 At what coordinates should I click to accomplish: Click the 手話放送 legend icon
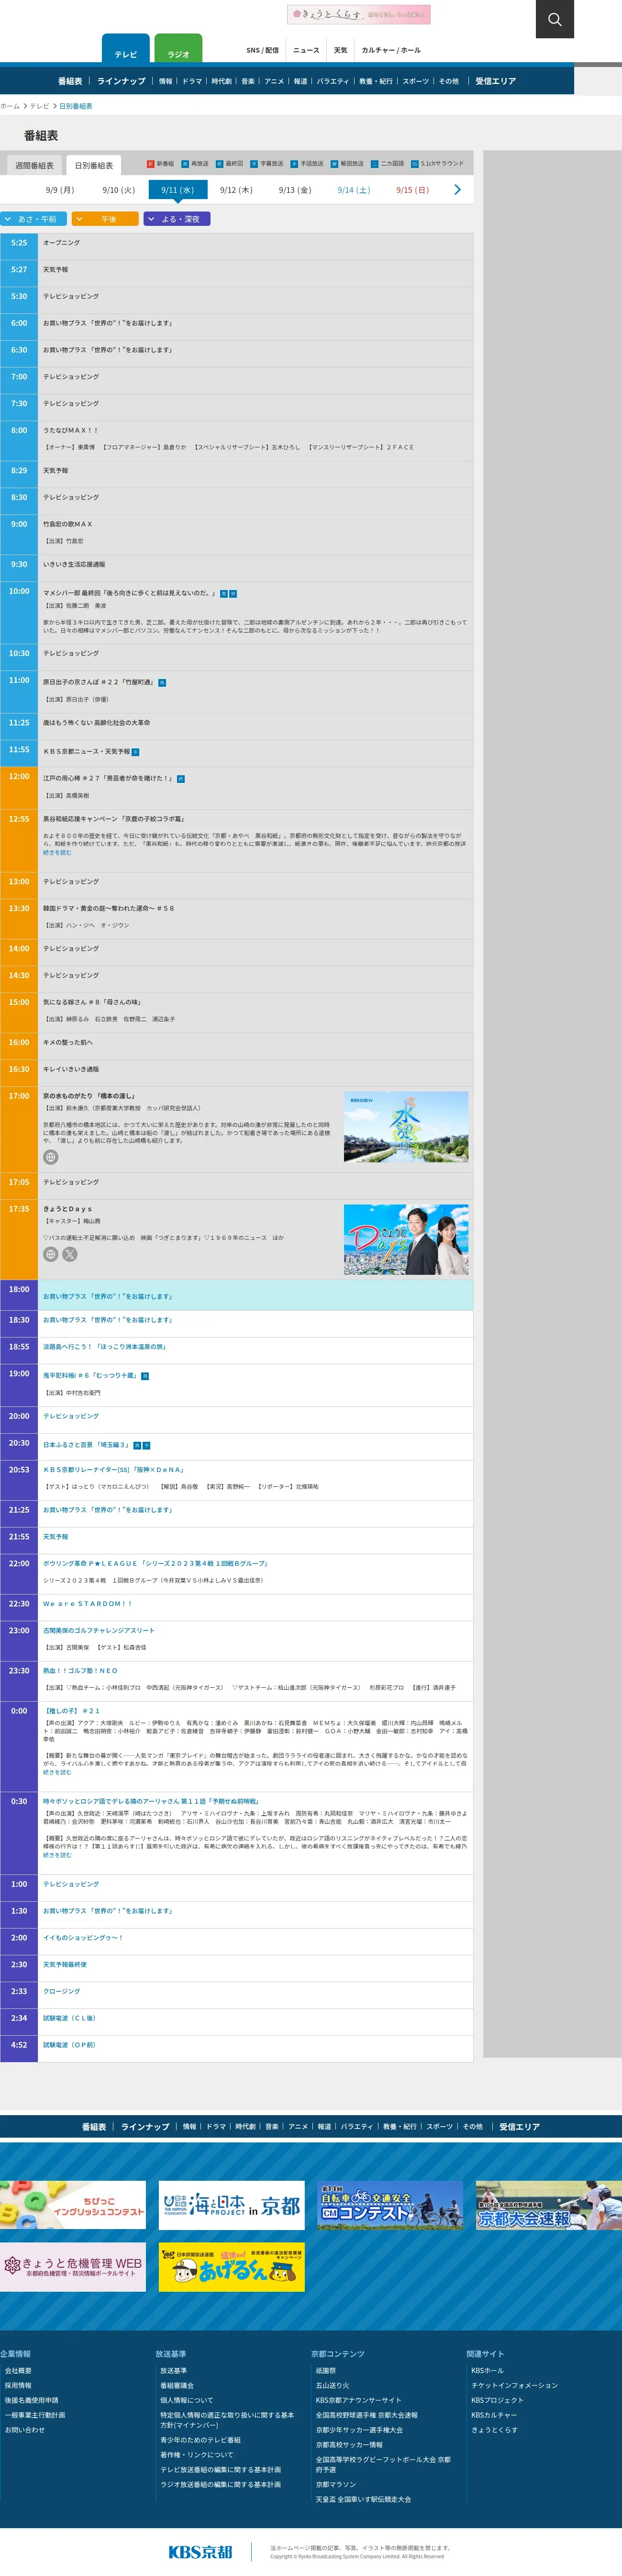[294, 163]
